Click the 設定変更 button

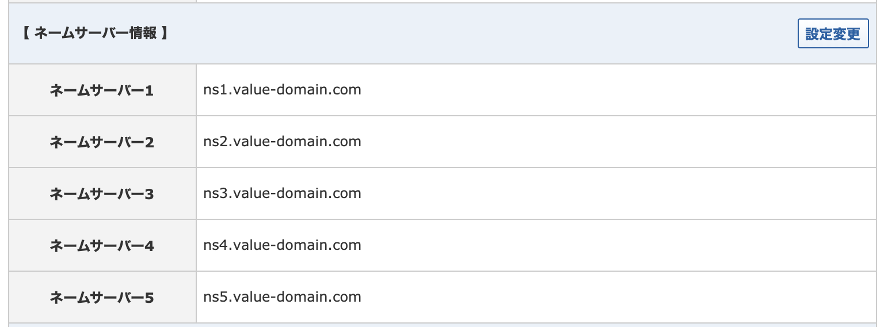click(833, 34)
